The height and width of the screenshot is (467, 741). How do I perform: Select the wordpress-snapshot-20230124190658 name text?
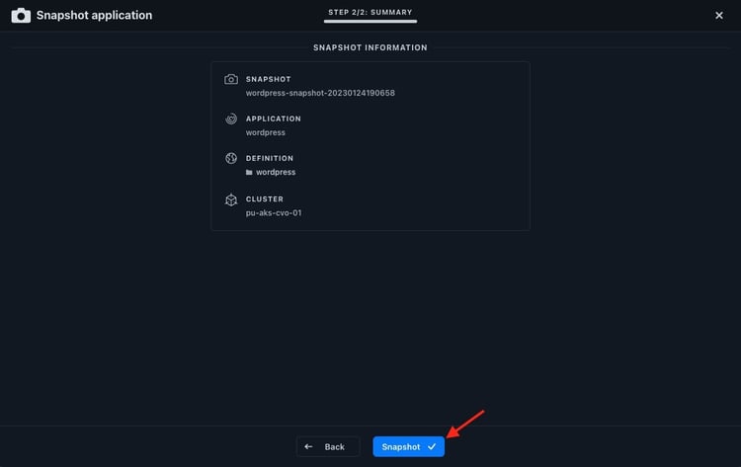click(x=320, y=93)
